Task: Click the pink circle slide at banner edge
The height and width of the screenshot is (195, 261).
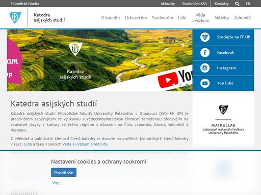Action: pos(14,61)
